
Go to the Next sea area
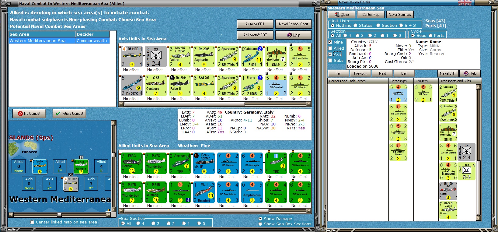(382, 73)
